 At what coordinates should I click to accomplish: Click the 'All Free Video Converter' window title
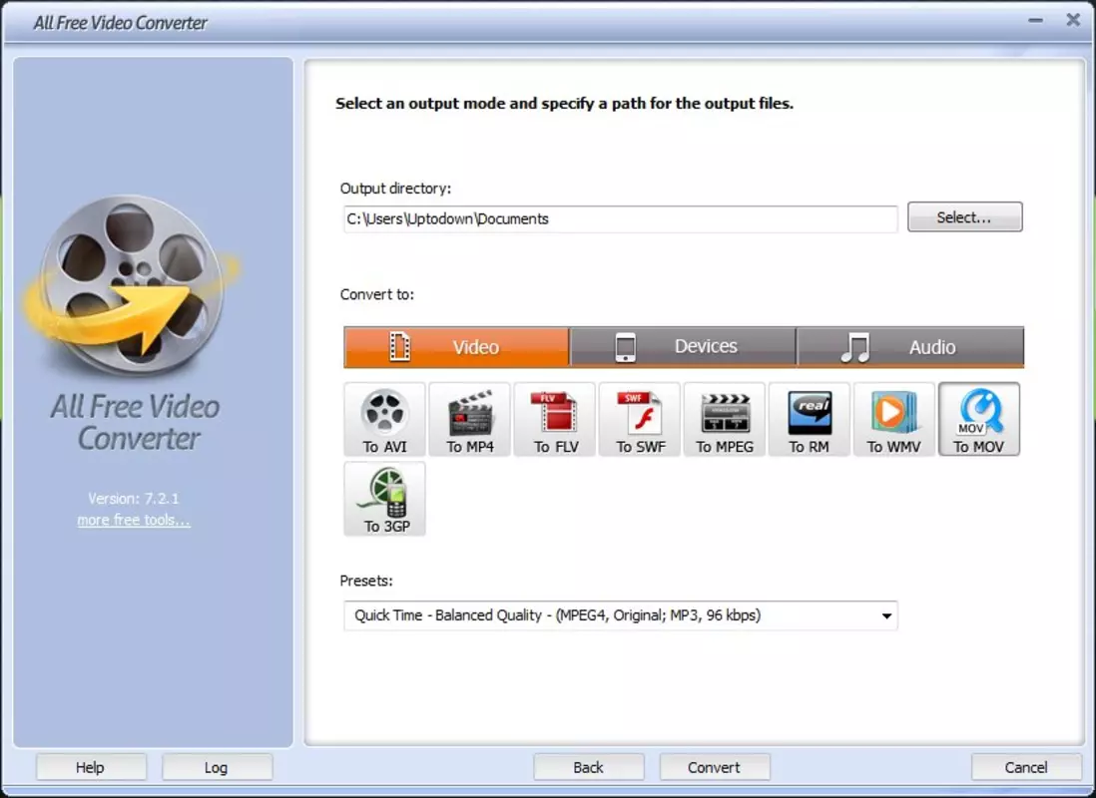point(120,23)
